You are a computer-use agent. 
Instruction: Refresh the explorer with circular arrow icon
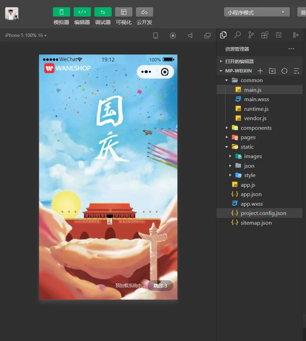click(x=285, y=71)
